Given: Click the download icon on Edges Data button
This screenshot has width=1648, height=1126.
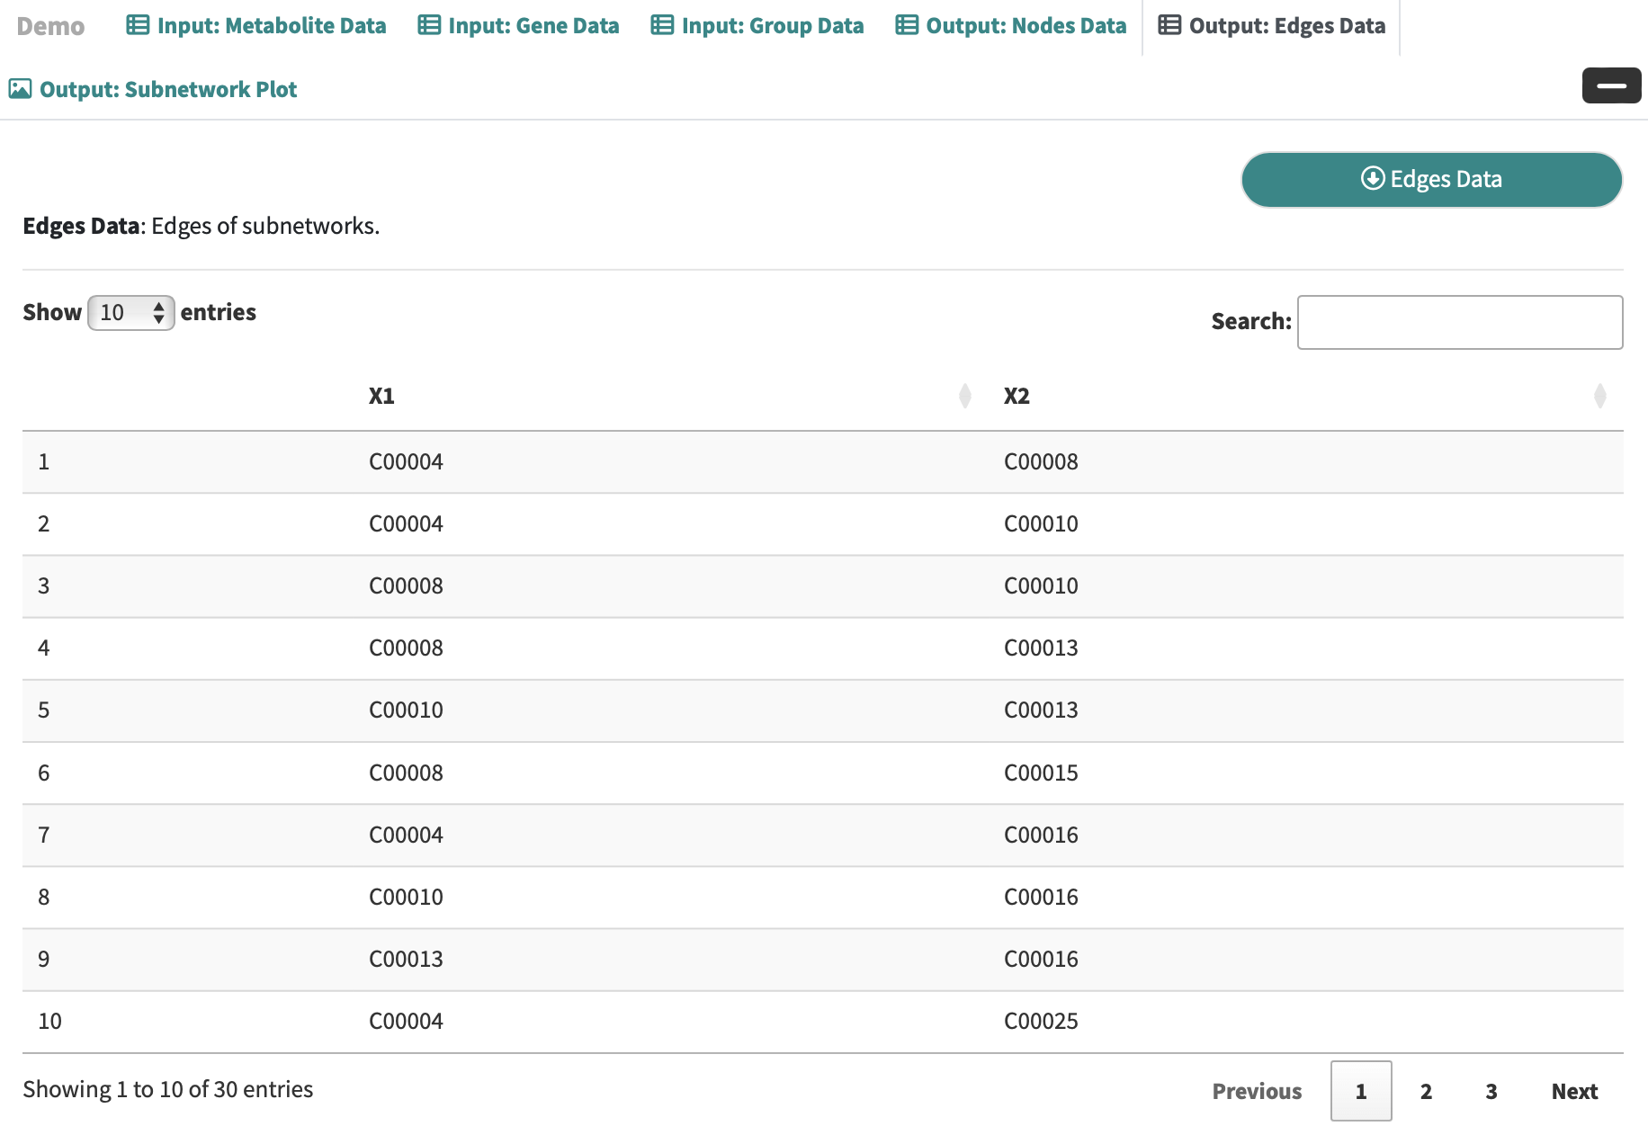Looking at the screenshot, I should pyautogui.click(x=1373, y=178).
